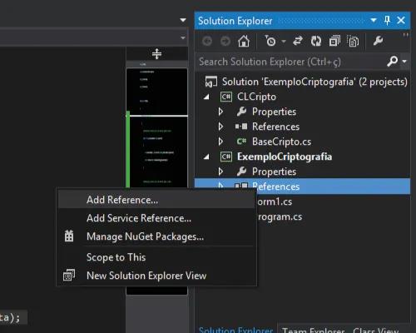Click the Home icon in Solution Explorer toolbar
Screen dimensions: 416x333
tap(244, 42)
